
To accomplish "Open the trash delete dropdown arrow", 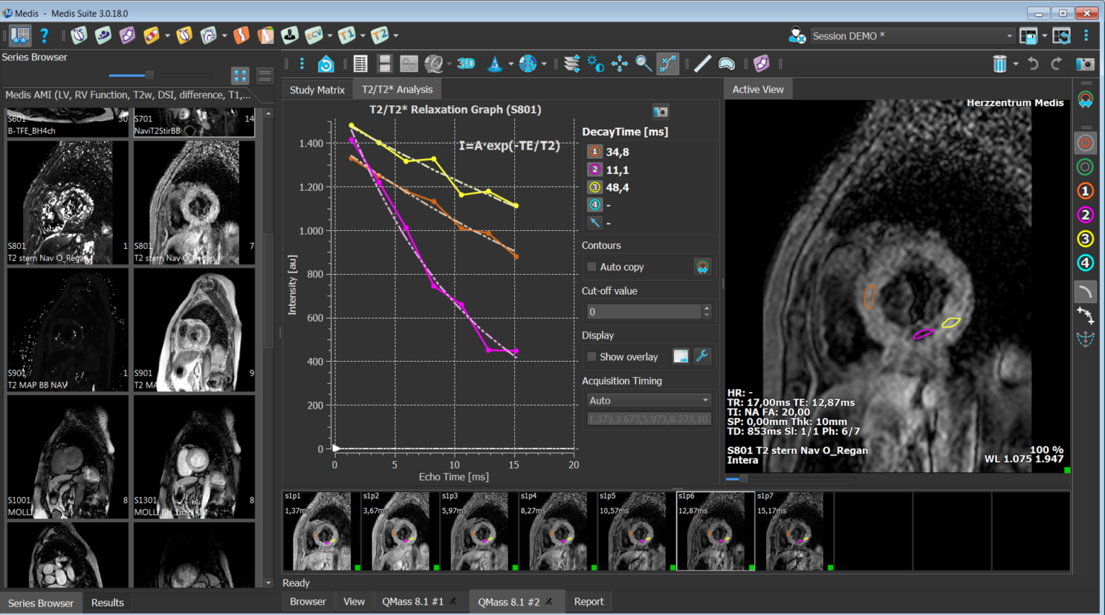I will (1016, 64).
